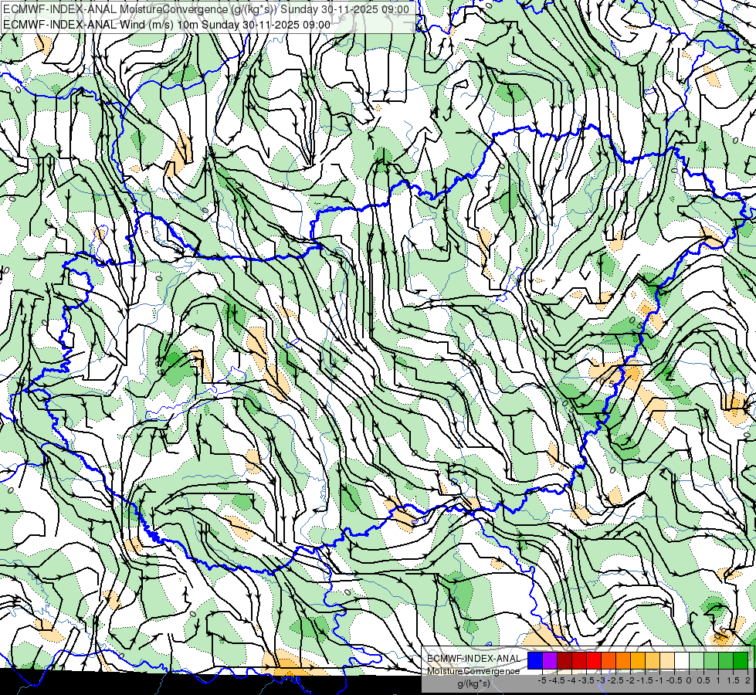Click the Wind (m/s) 10m title line
This screenshot has height=695, width=756.
[x=167, y=25]
